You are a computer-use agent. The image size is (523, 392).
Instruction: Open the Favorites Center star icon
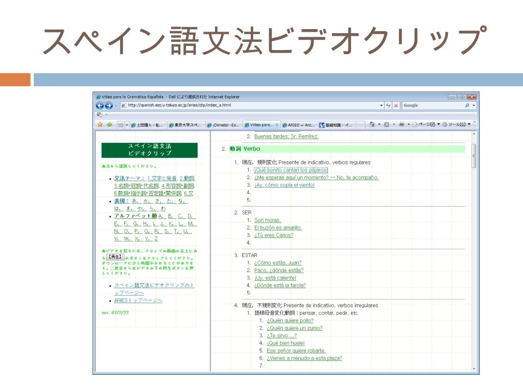100,125
